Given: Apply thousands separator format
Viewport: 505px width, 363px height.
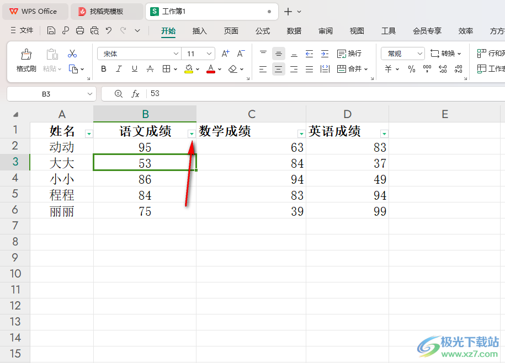Looking at the screenshot, I should (x=427, y=69).
